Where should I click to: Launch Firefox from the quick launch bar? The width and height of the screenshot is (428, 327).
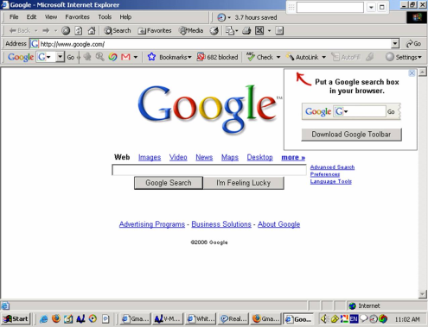click(56, 318)
